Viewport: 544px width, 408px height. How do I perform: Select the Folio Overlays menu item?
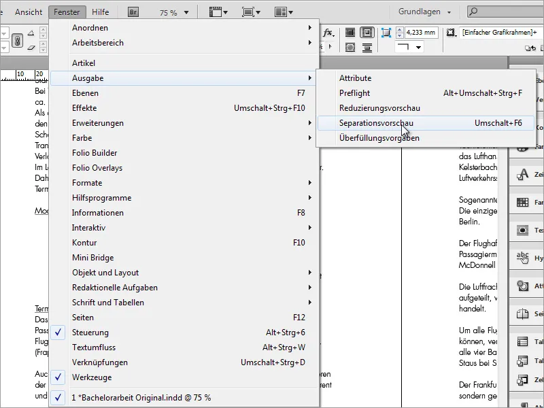click(x=184, y=167)
